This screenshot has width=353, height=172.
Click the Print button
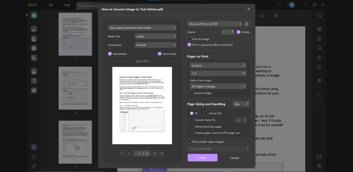202,158
